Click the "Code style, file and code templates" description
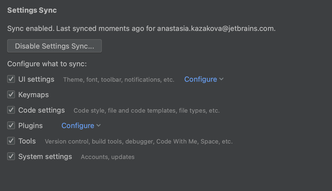 (x=146, y=111)
